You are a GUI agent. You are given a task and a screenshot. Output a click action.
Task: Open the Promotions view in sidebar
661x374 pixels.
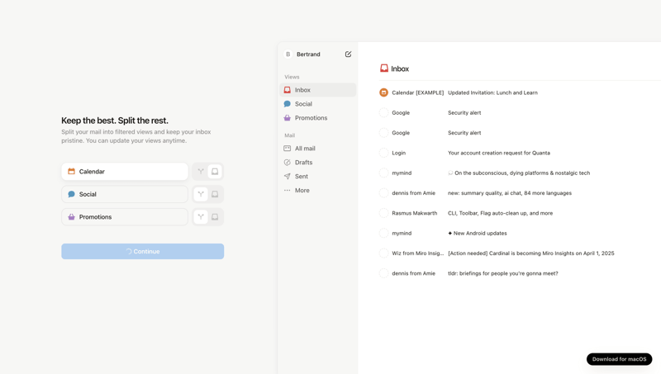tap(318, 118)
